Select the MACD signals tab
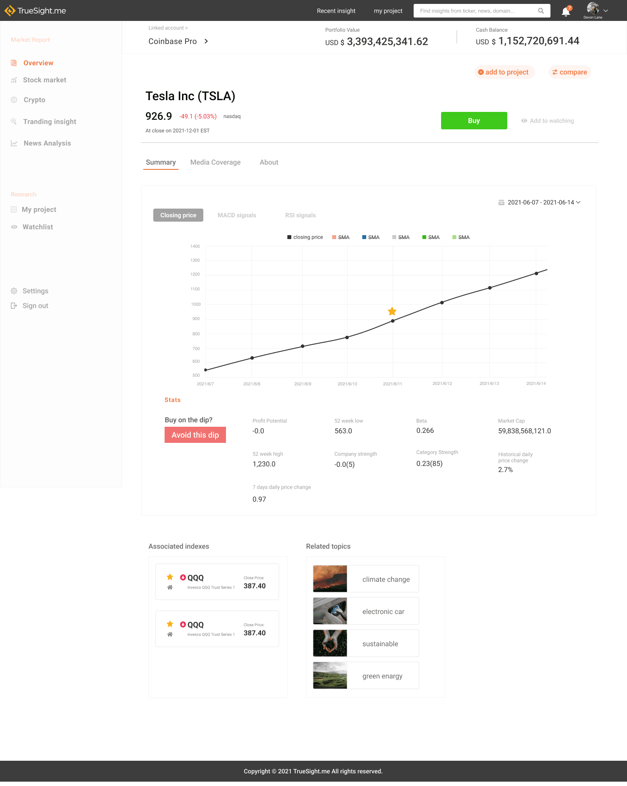The image size is (627, 786). (237, 215)
